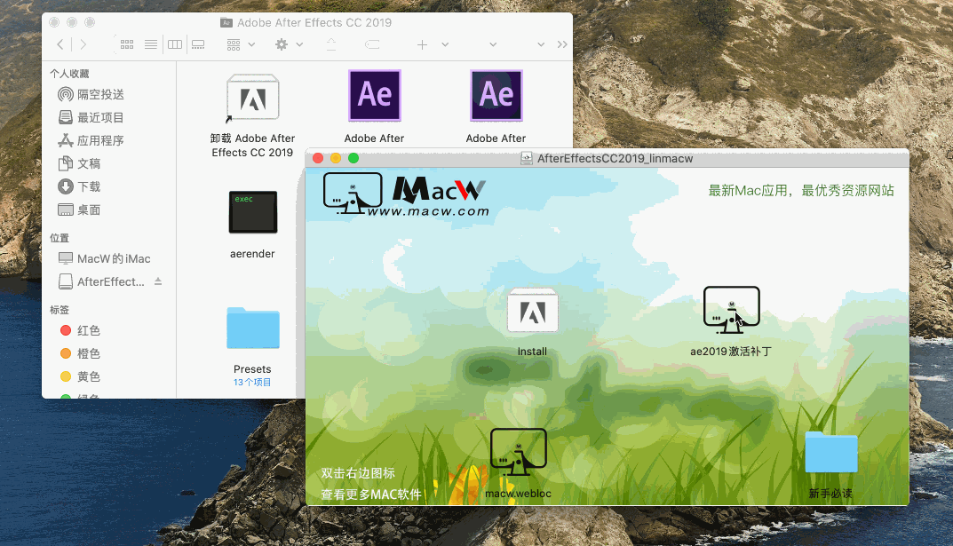953x546 pixels.
Task: Click the ae2019激活补丁 activation patch icon
Action: tap(731, 308)
